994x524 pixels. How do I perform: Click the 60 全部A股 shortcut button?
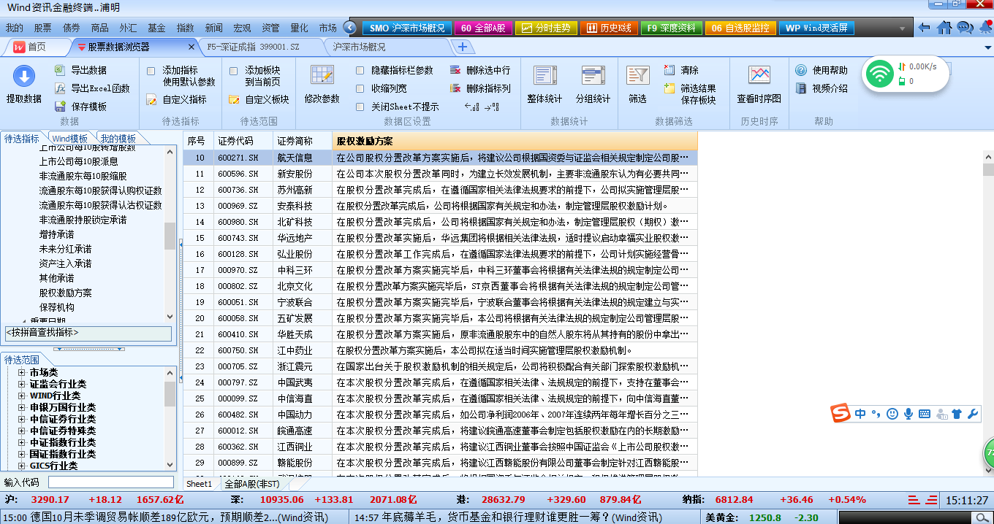pos(483,28)
